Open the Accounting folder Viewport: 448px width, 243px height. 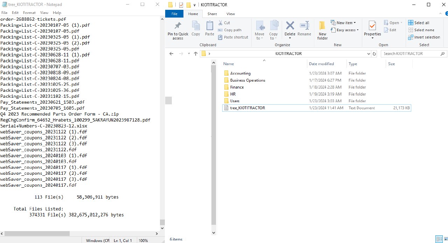(240, 73)
